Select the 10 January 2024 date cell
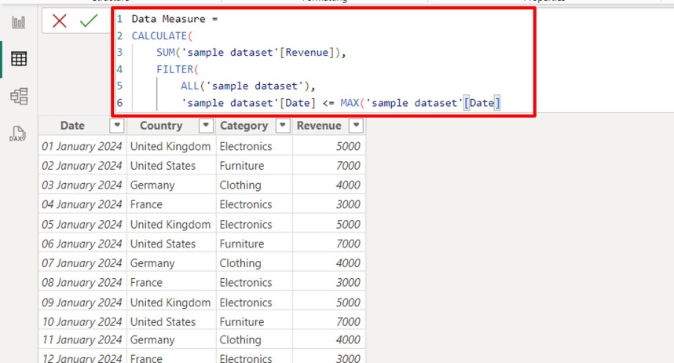The image size is (674, 363). (81, 321)
